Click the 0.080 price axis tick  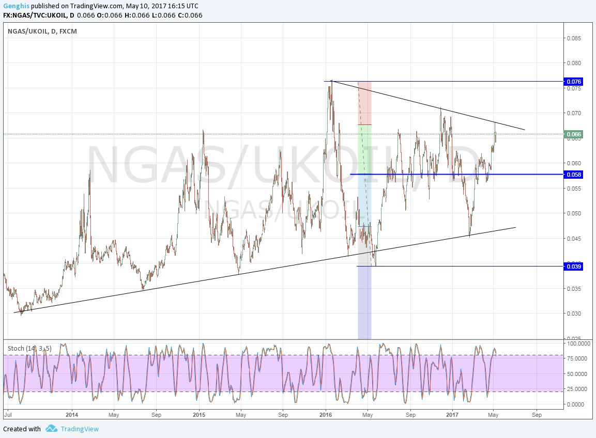click(574, 63)
